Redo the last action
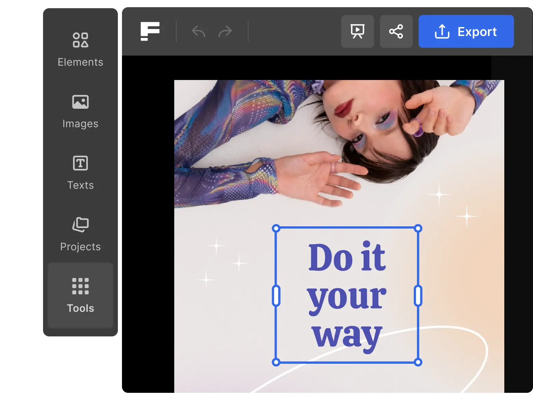533x400 pixels. [x=225, y=31]
